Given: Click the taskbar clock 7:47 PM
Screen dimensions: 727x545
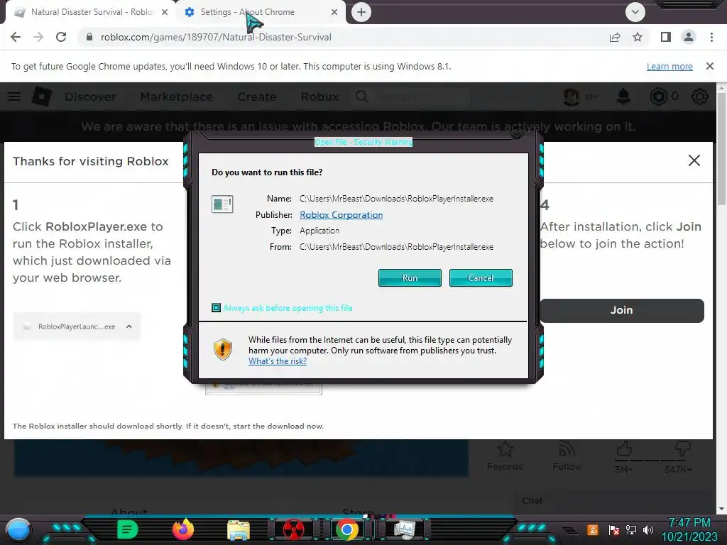Looking at the screenshot, I should click(x=689, y=523).
